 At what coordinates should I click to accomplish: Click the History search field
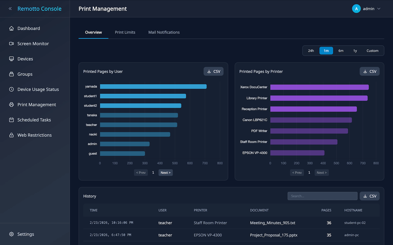pos(323,196)
